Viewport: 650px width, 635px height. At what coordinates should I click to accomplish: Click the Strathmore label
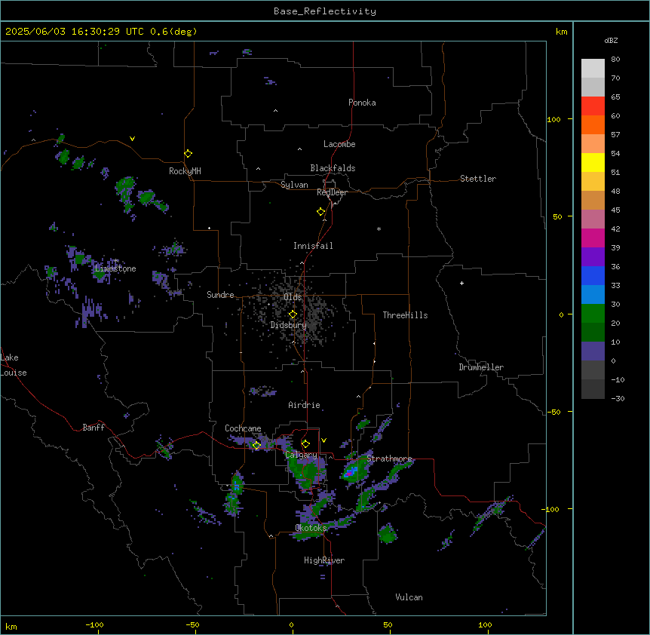[389, 459]
